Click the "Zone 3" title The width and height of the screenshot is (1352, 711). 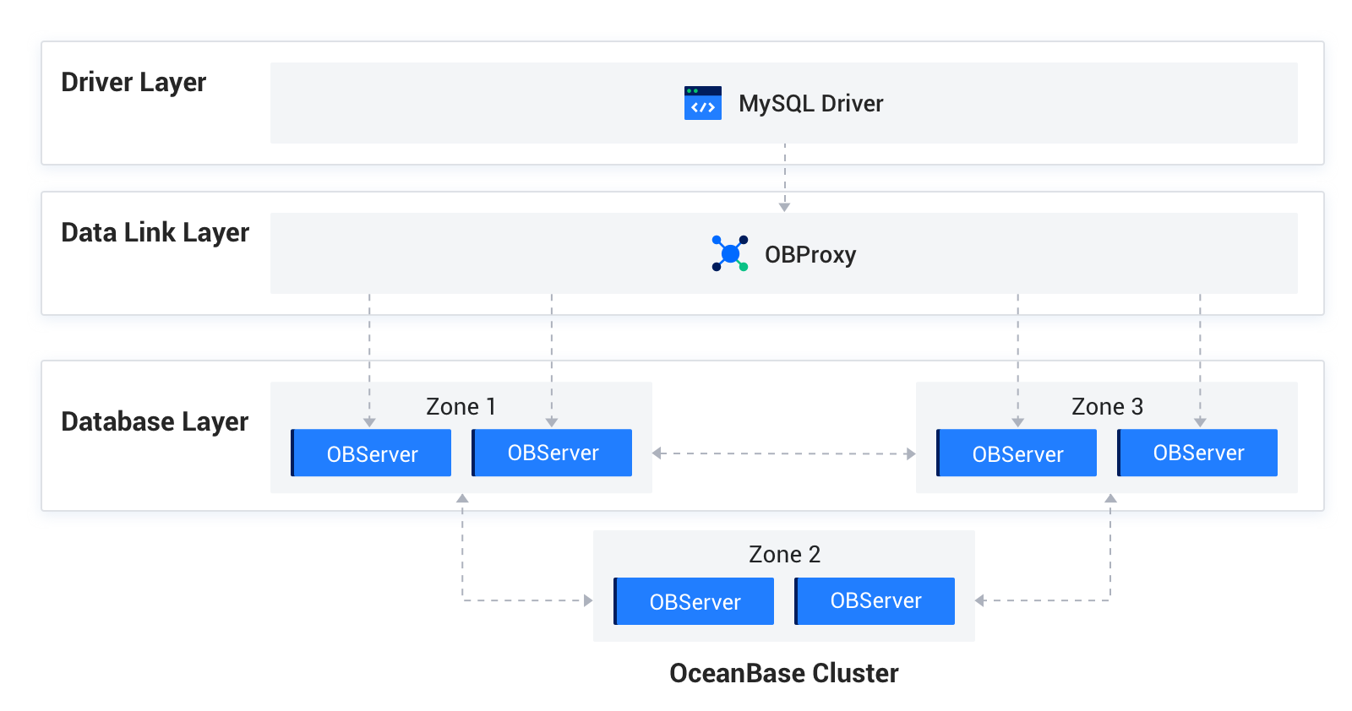pyautogui.click(x=1107, y=406)
